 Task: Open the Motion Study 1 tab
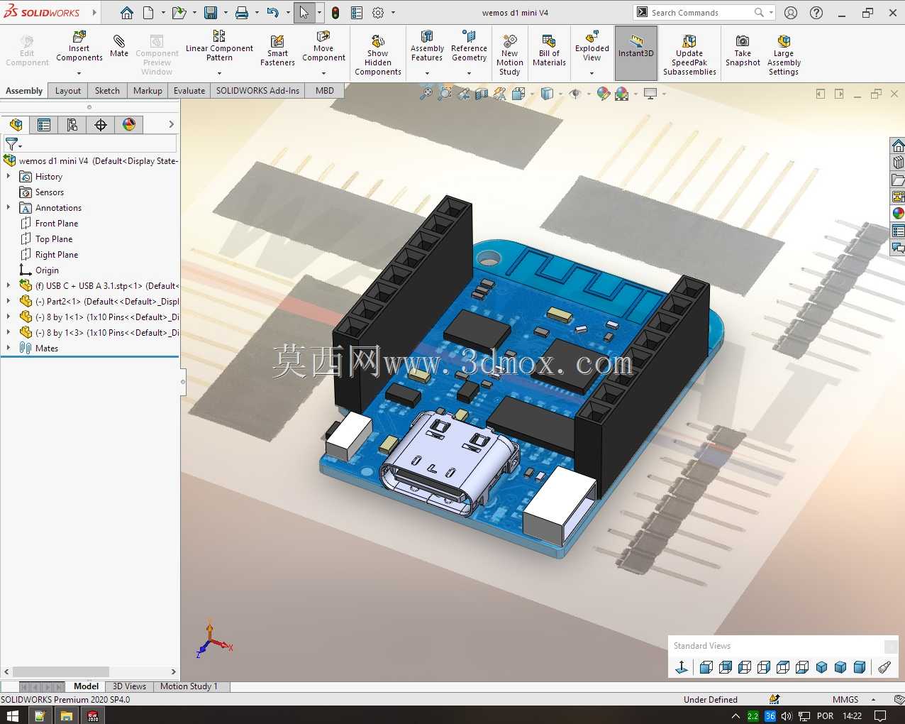point(189,686)
